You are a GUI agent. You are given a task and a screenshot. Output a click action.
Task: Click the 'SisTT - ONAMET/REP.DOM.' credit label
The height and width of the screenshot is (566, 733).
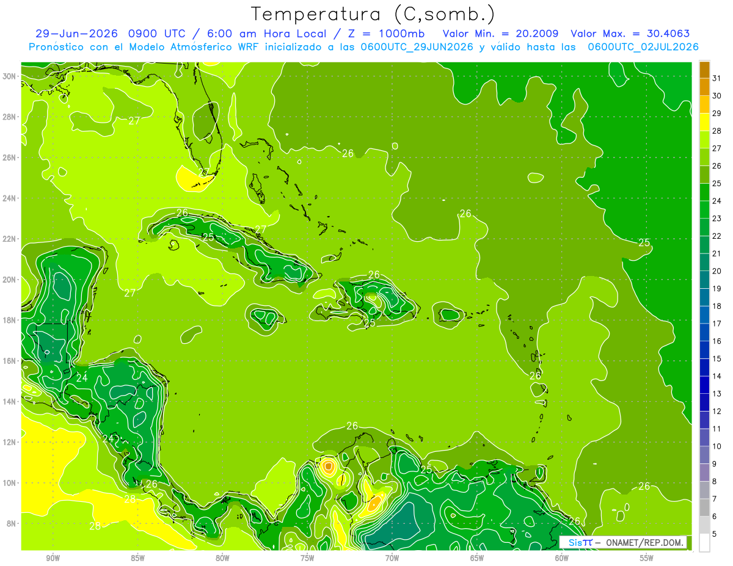[623, 542]
